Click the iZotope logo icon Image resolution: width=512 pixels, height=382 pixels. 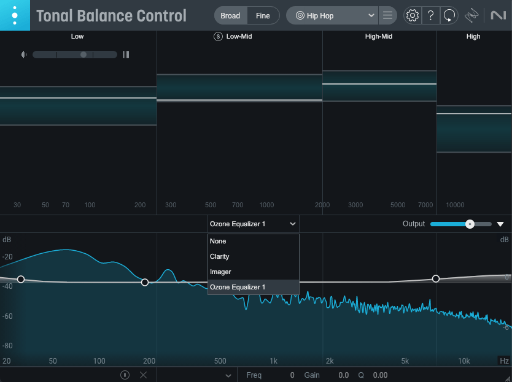tap(471, 15)
